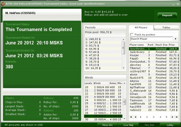The image size is (181, 127).
Task: Return to the Lobby
Action: (170, 125)
